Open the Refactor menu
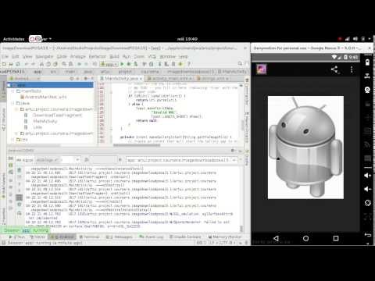 tap(98, 56)
